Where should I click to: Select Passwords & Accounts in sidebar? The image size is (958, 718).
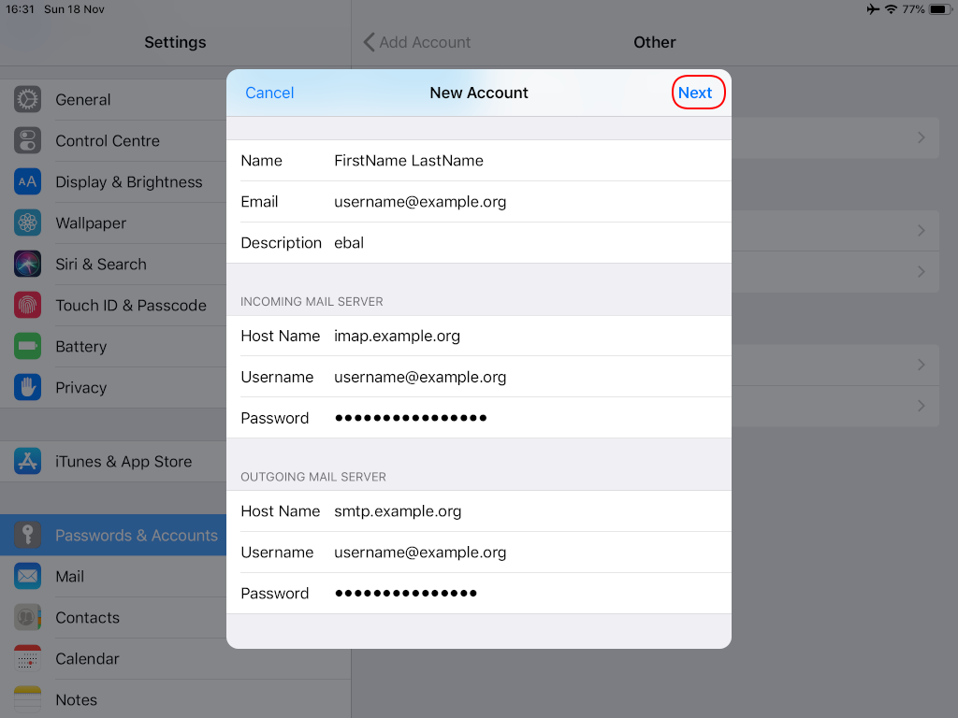137,535
